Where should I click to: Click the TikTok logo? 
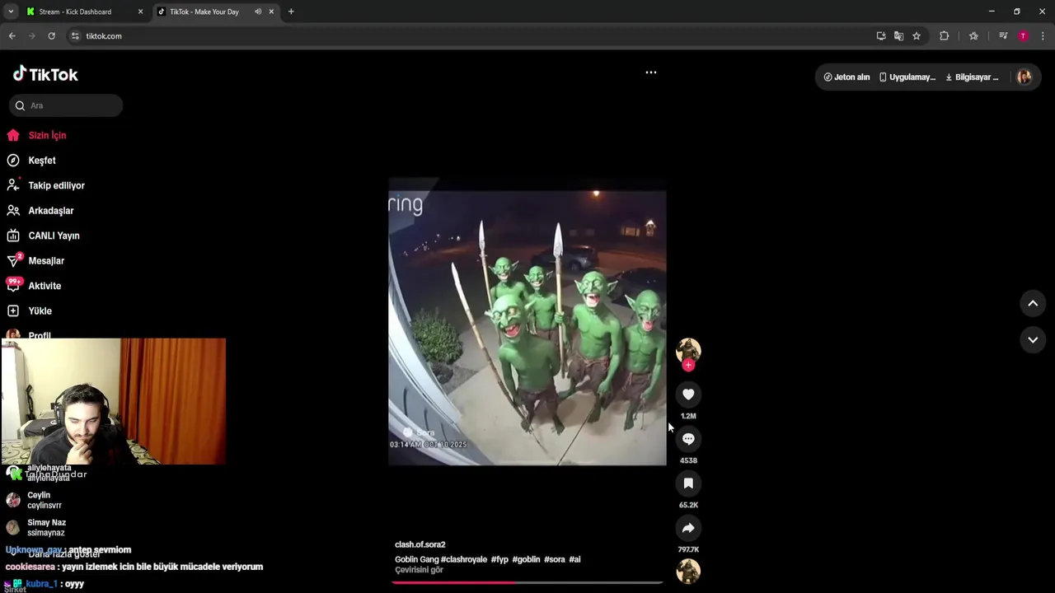[x=45, y=74]
